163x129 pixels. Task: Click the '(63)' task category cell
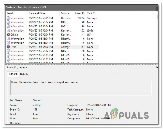tap(89, 34)
